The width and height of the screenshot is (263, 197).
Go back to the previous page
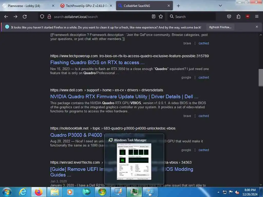tap(6, 17)
